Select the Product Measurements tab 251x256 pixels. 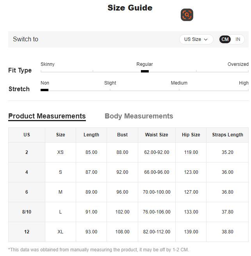click(47, 116)
